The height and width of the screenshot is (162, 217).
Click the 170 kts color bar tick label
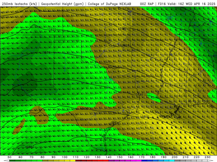coord(142,157)
